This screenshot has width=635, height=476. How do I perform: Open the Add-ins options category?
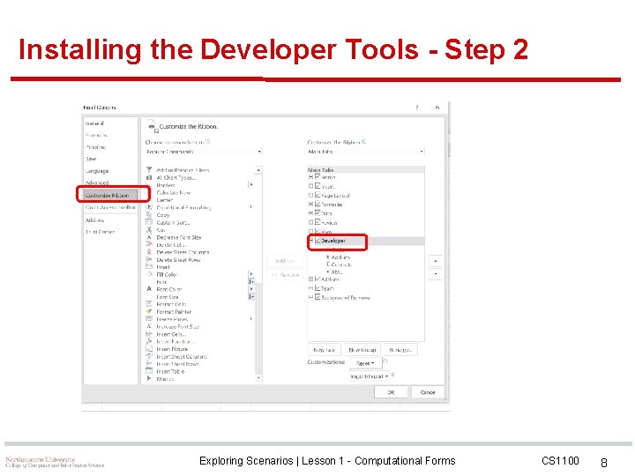click(94, 220)
